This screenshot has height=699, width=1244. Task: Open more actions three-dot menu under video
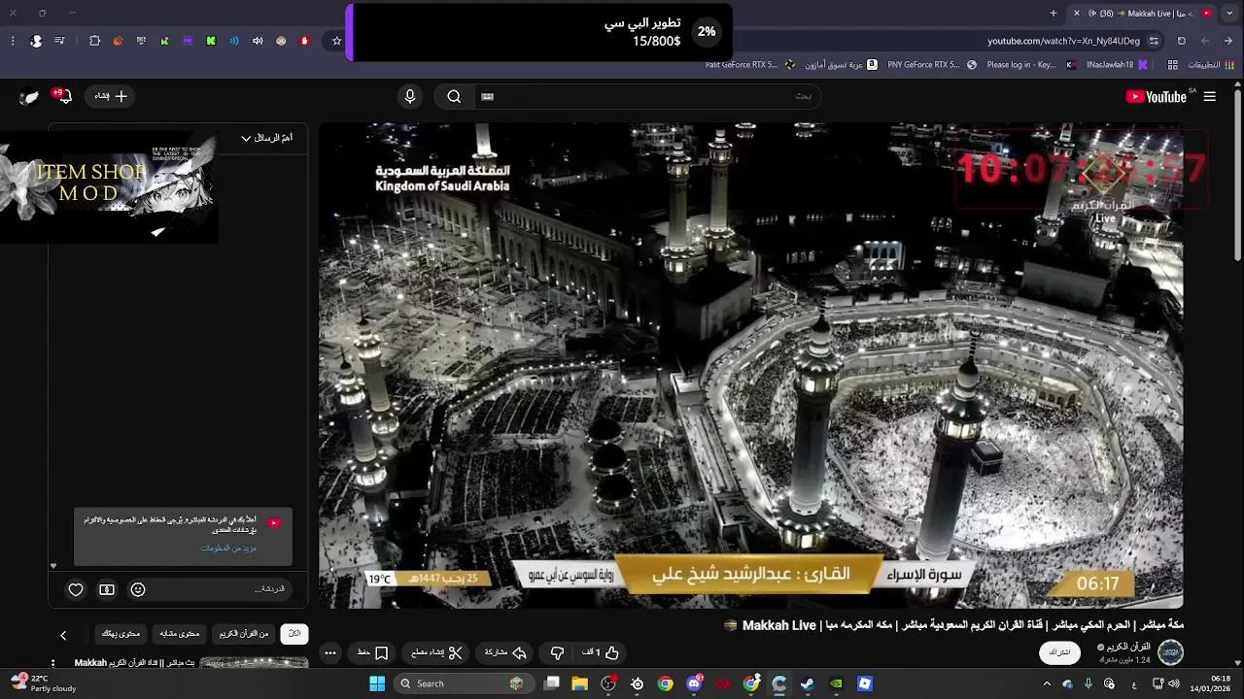click(x=329, y=652)
